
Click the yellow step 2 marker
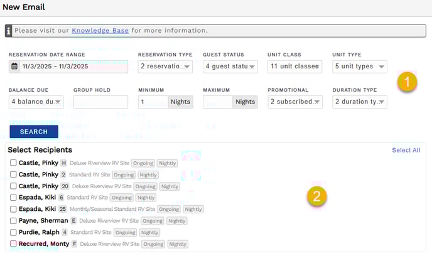click(316, 196)
